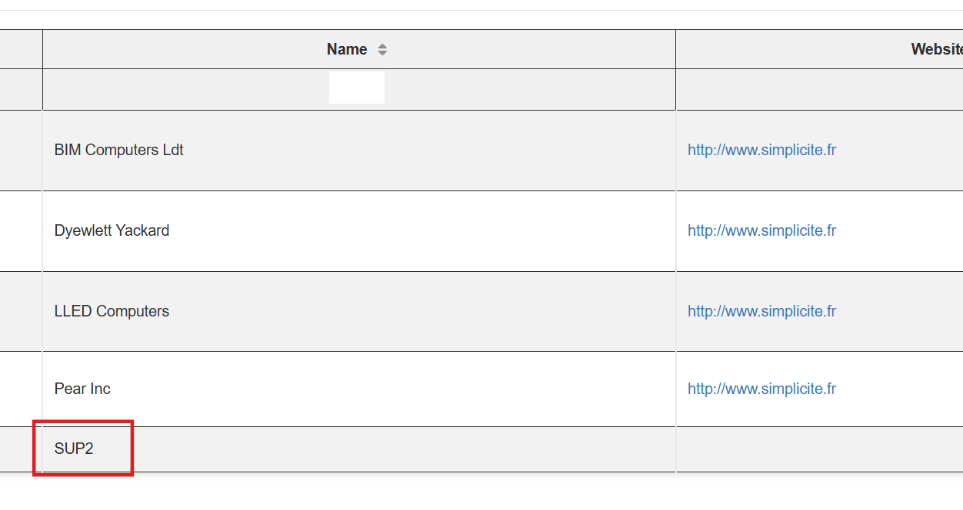
Task: Click the Name column header label
Action: pyautogui.click(x=347, y=50)
